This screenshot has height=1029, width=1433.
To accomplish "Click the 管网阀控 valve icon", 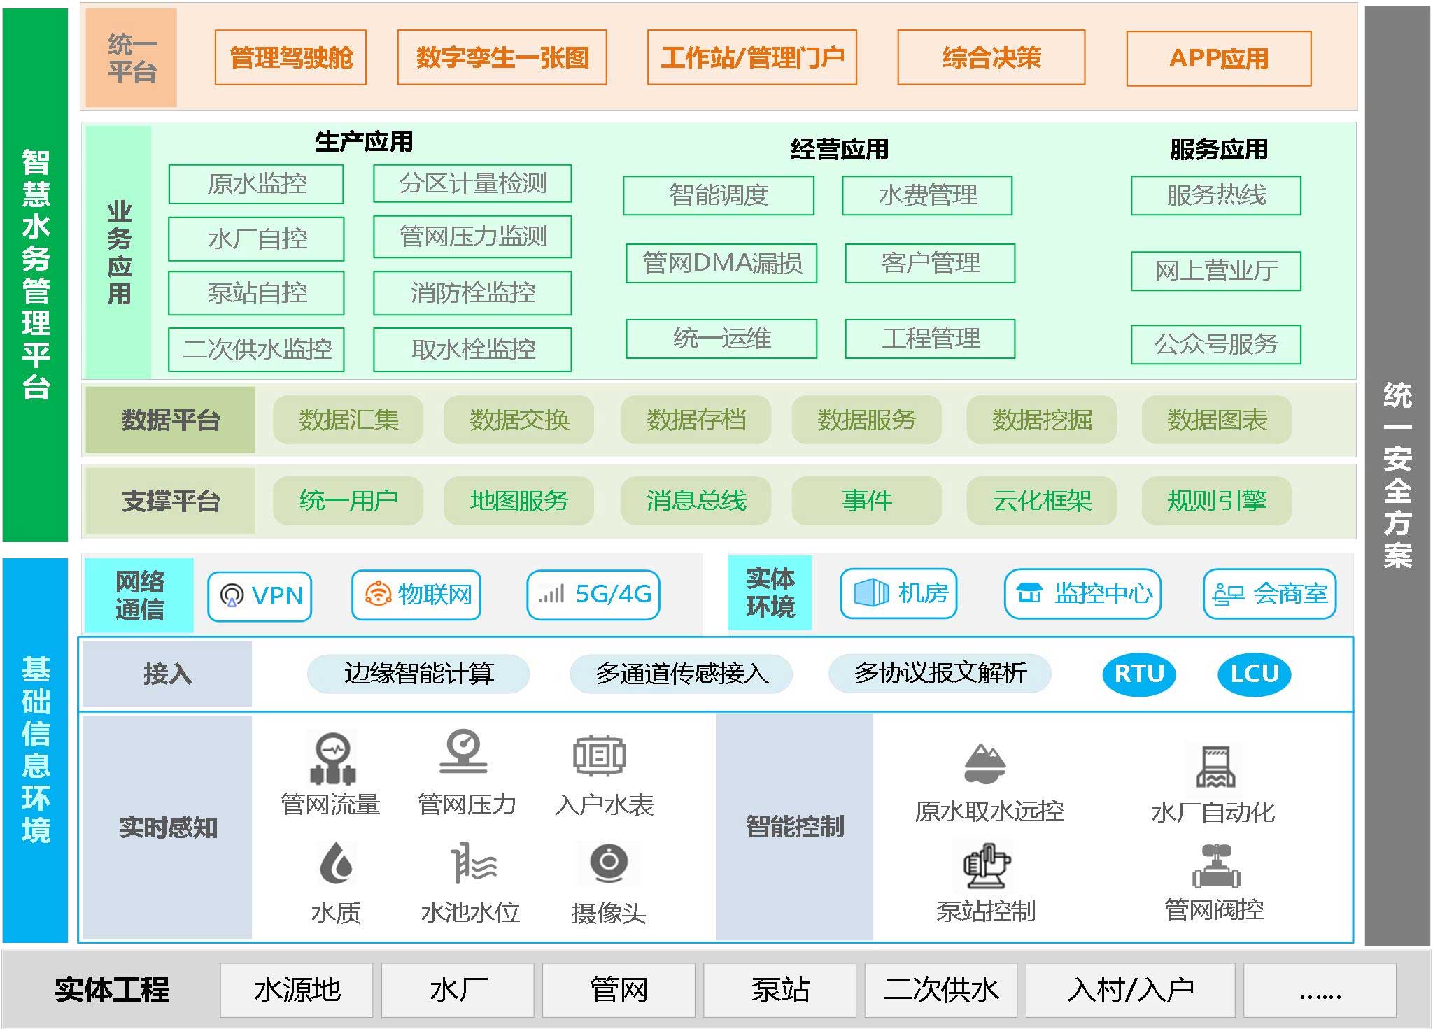I will point(1216,866).
